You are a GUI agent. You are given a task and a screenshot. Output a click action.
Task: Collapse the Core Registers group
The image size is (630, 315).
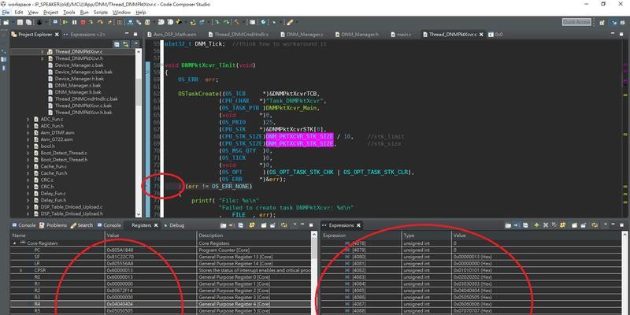click(x=14, y=243)
